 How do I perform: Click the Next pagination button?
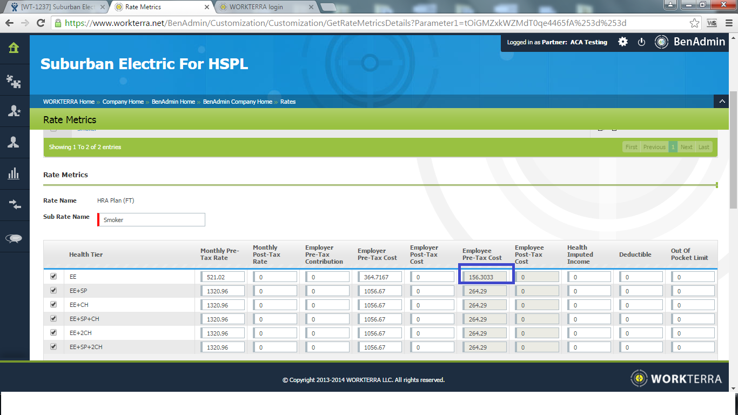pos(686,147)
